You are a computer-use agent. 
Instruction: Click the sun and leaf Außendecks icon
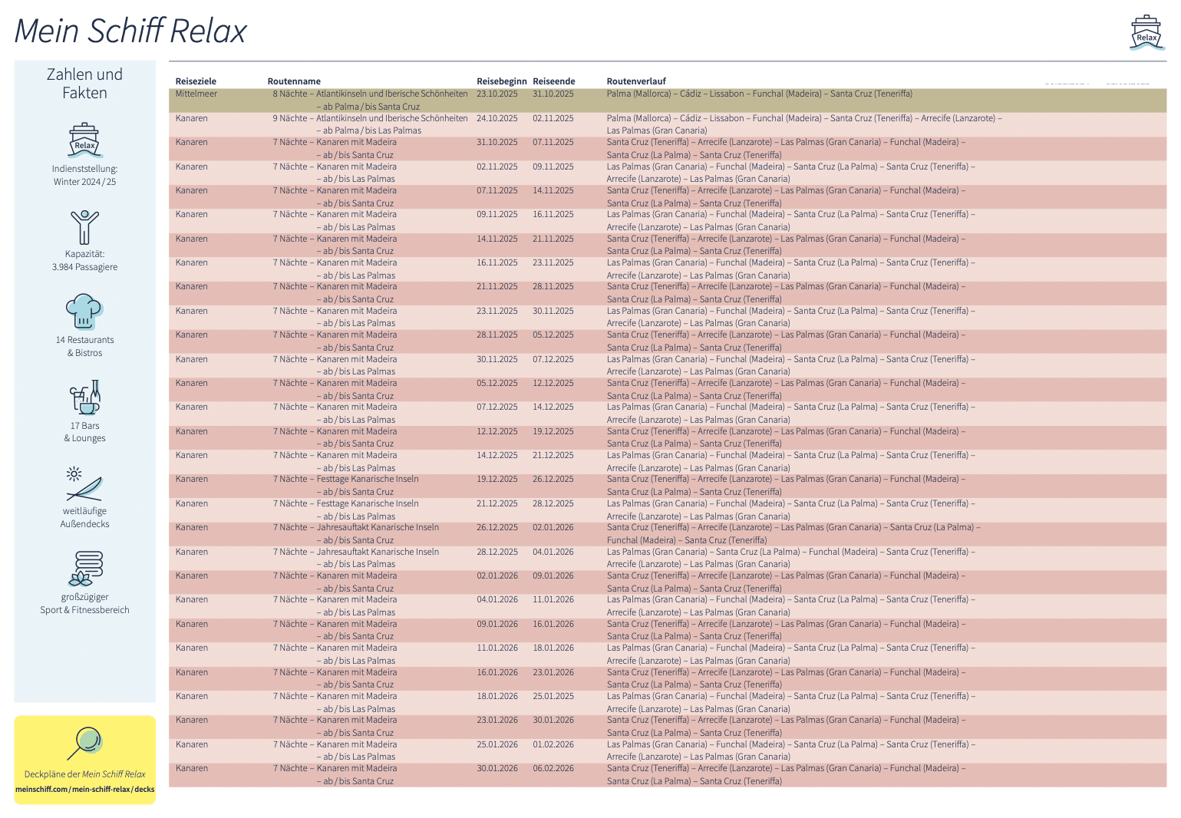84,483
